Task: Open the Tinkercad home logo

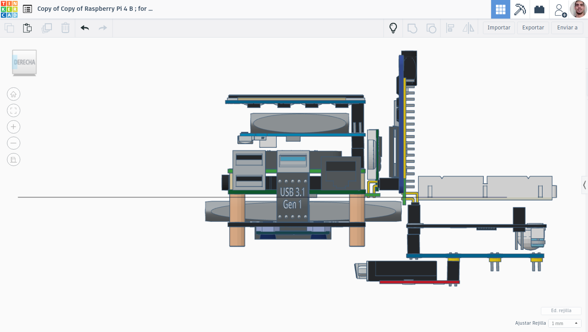Action: (x=9, y=9)
